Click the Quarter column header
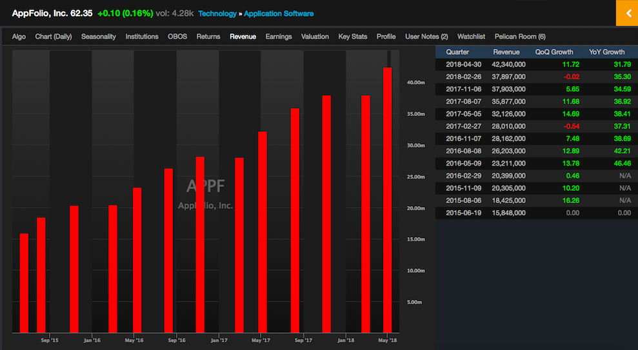Screen dimensions: 638x350 [x=457, y=52]
